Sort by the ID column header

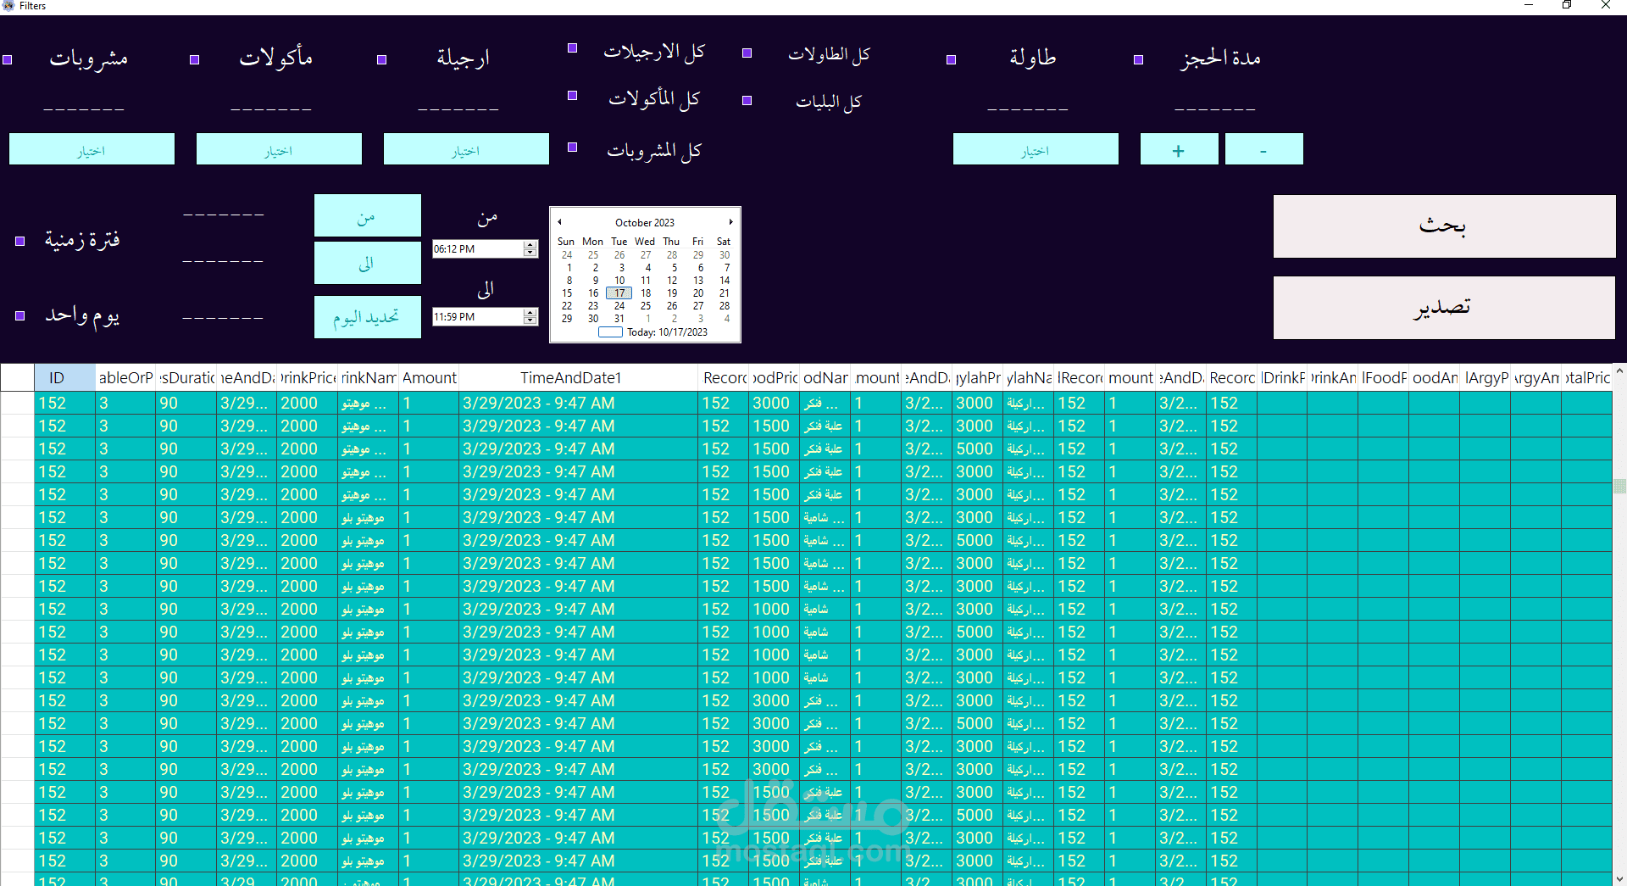[64, 378]
